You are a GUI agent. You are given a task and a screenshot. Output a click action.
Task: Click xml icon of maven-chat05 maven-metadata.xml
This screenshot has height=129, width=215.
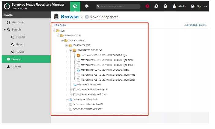pyautogui.click(x=70, y=99)
